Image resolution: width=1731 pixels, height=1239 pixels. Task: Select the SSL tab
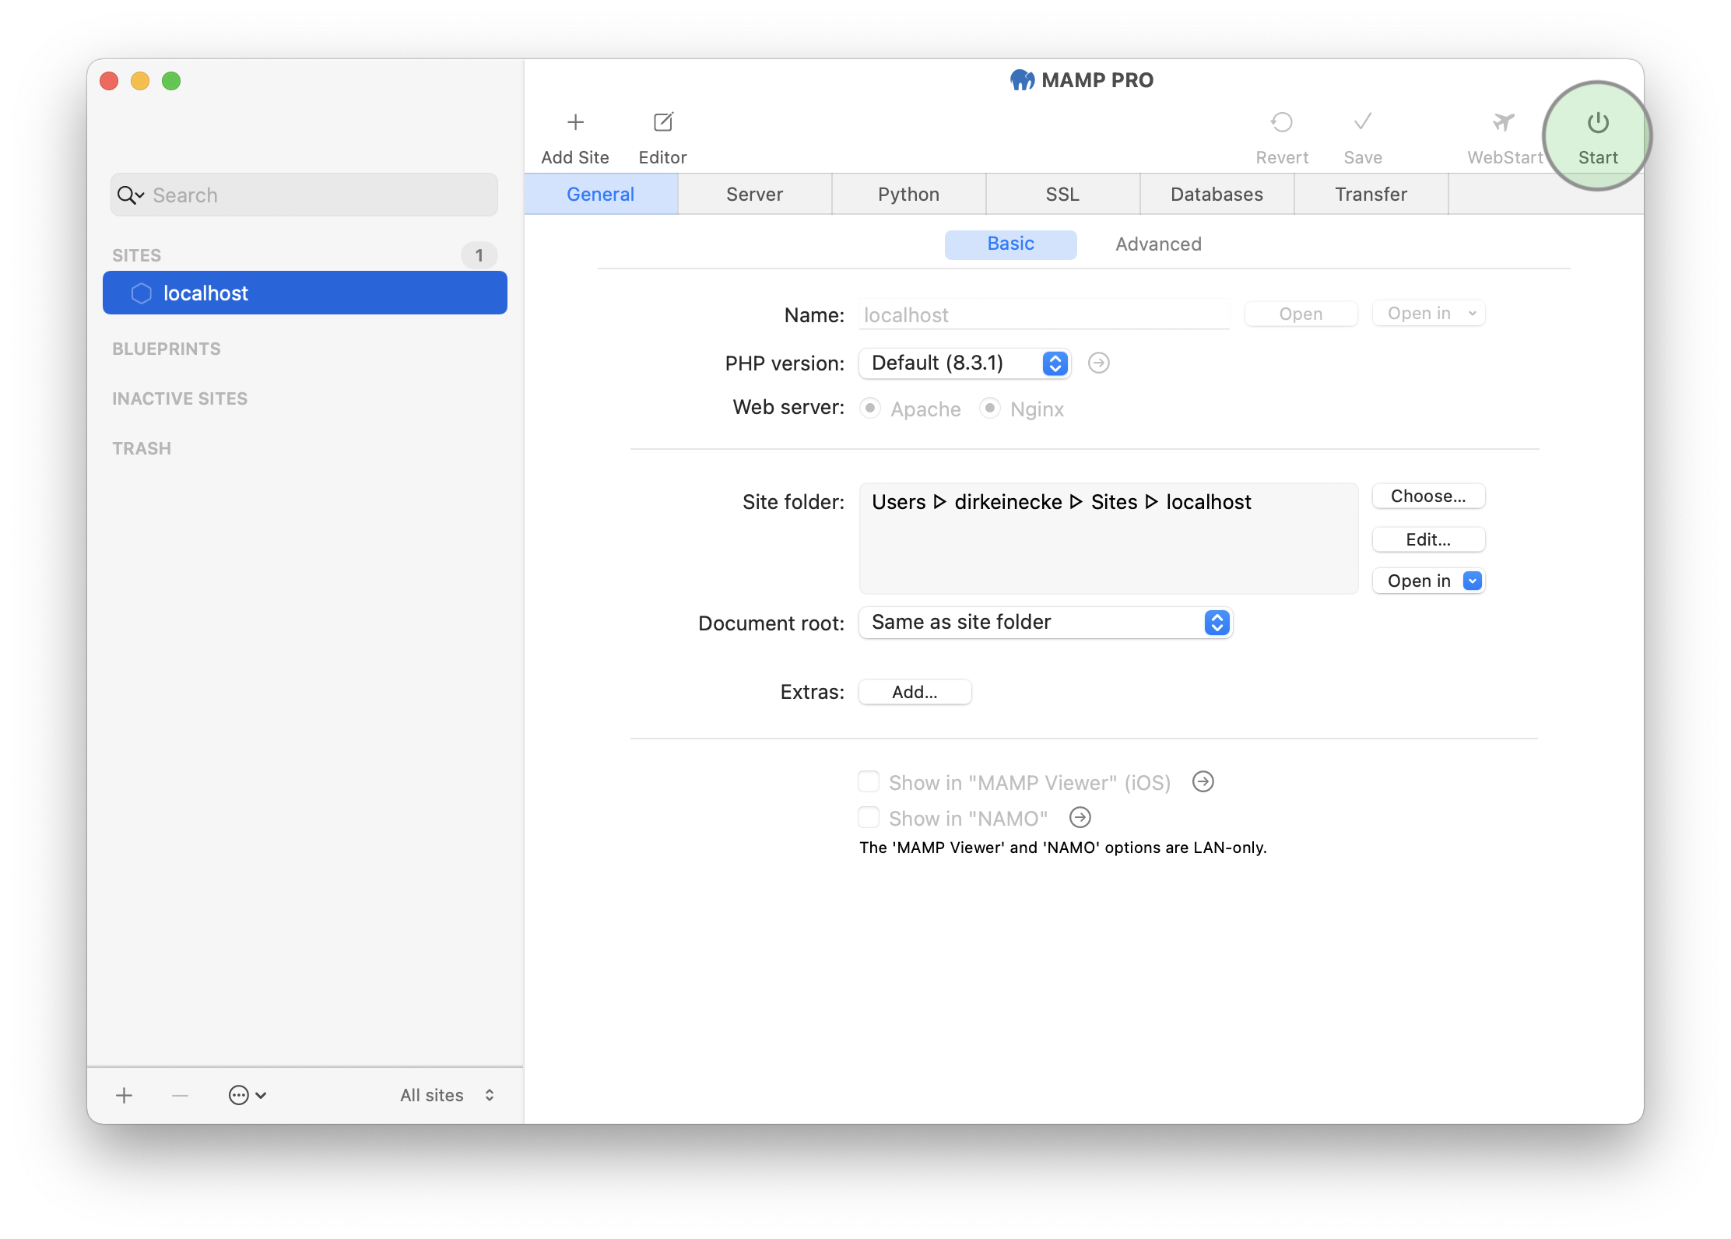pyautogui.click(x=1059, y=195)
